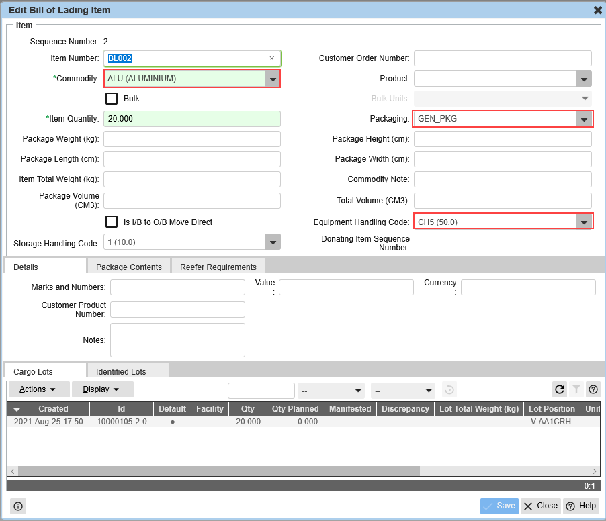The image size is (606, 521).
Task: Click the Total Volume (CM3) field
Action: (x=503, y=201)
